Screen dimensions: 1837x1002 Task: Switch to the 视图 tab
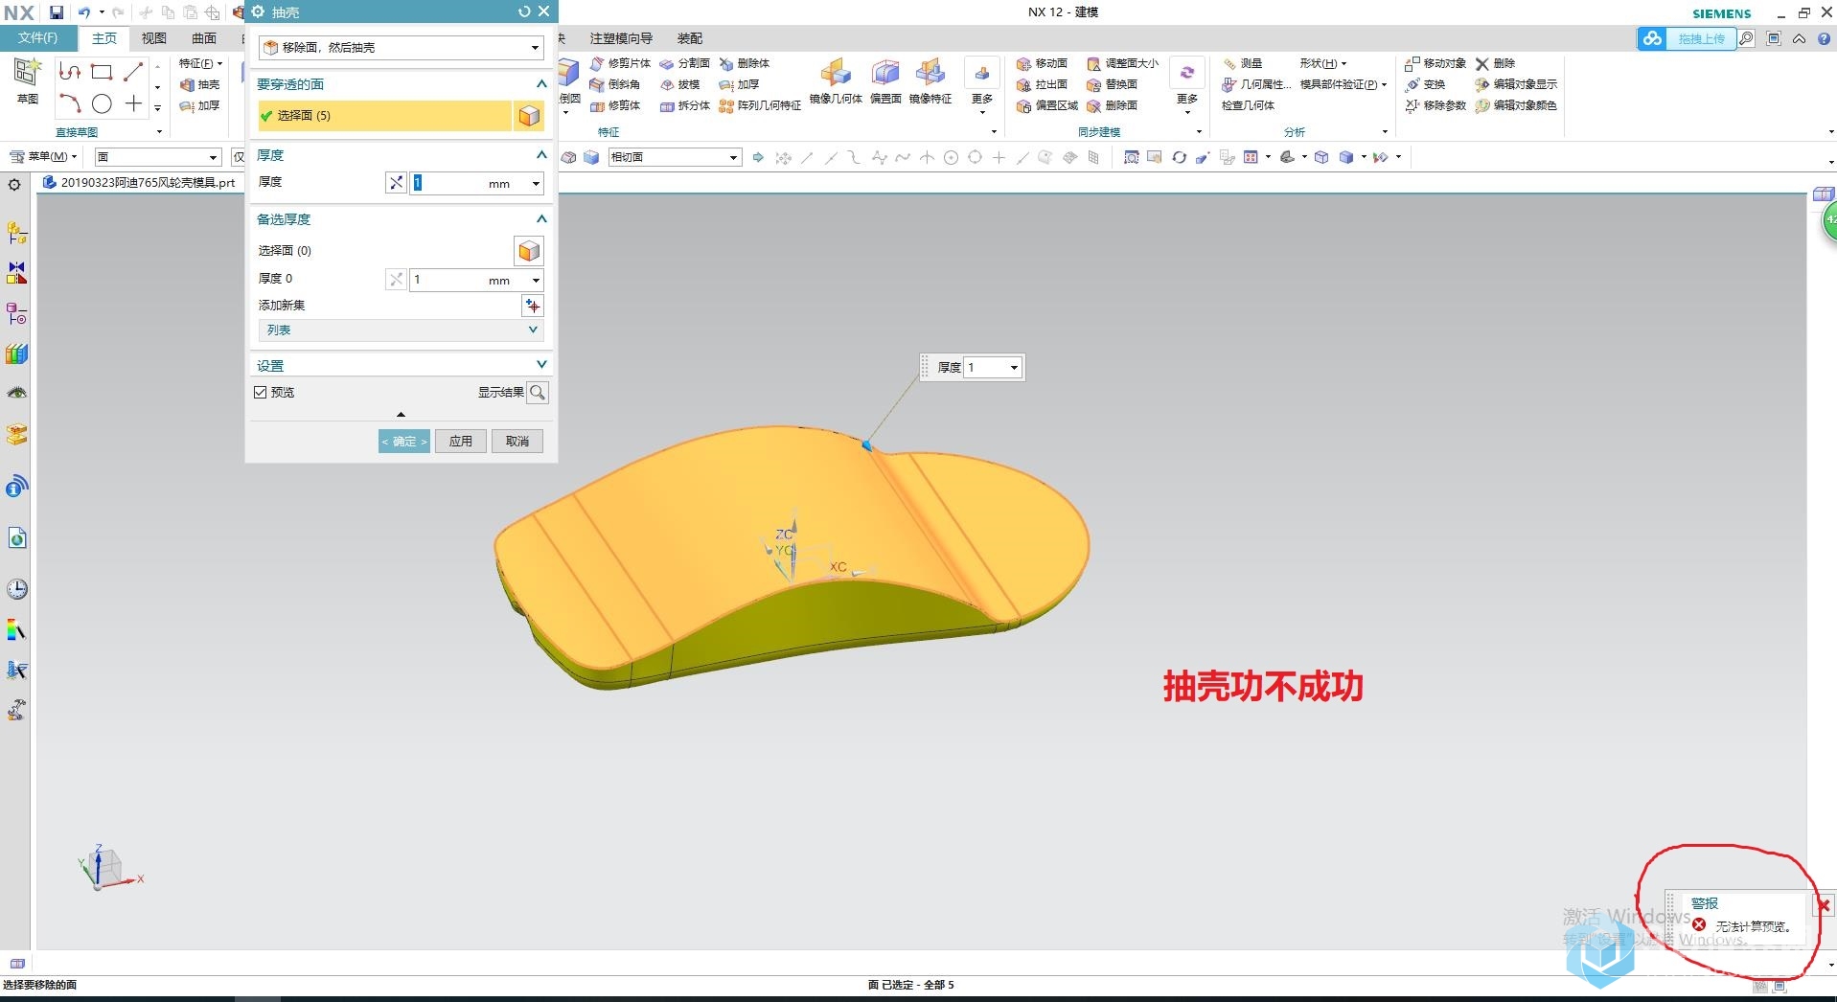coord(154,38)
